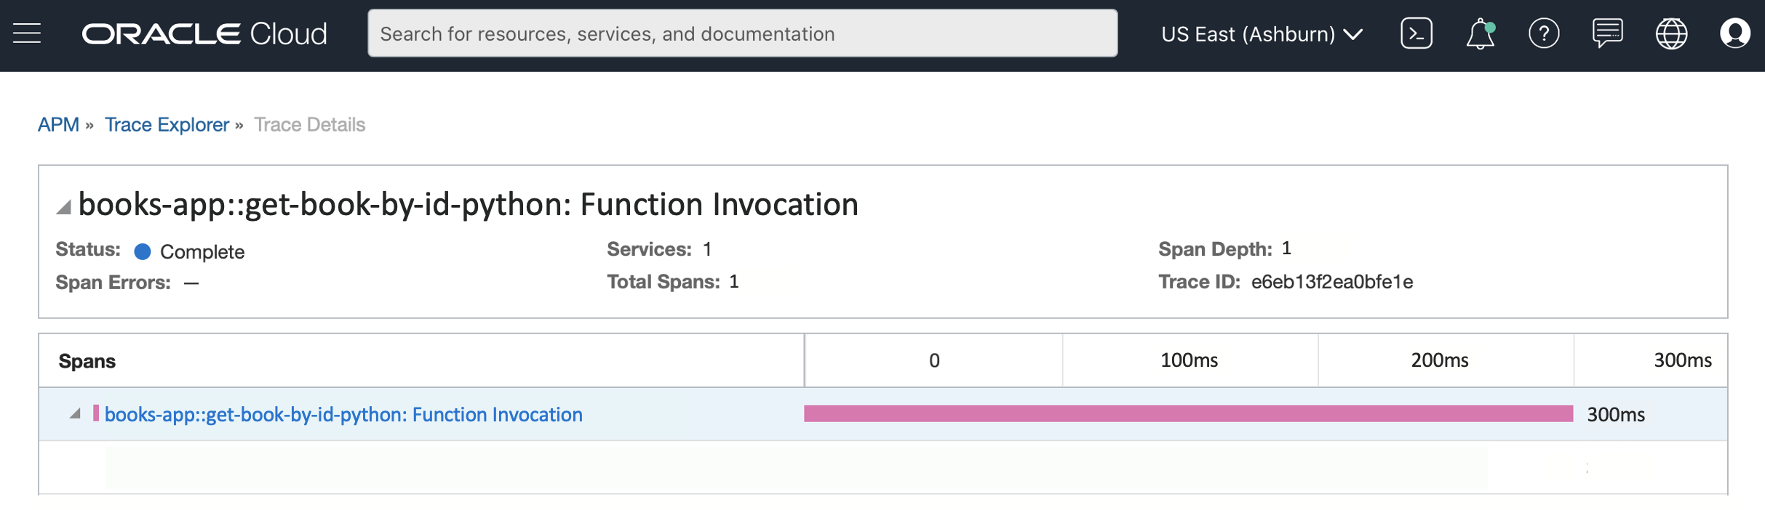This screenshot has width=1765, height=510.
Task: Open the help question mark icon
Action: pos(1544,33)
